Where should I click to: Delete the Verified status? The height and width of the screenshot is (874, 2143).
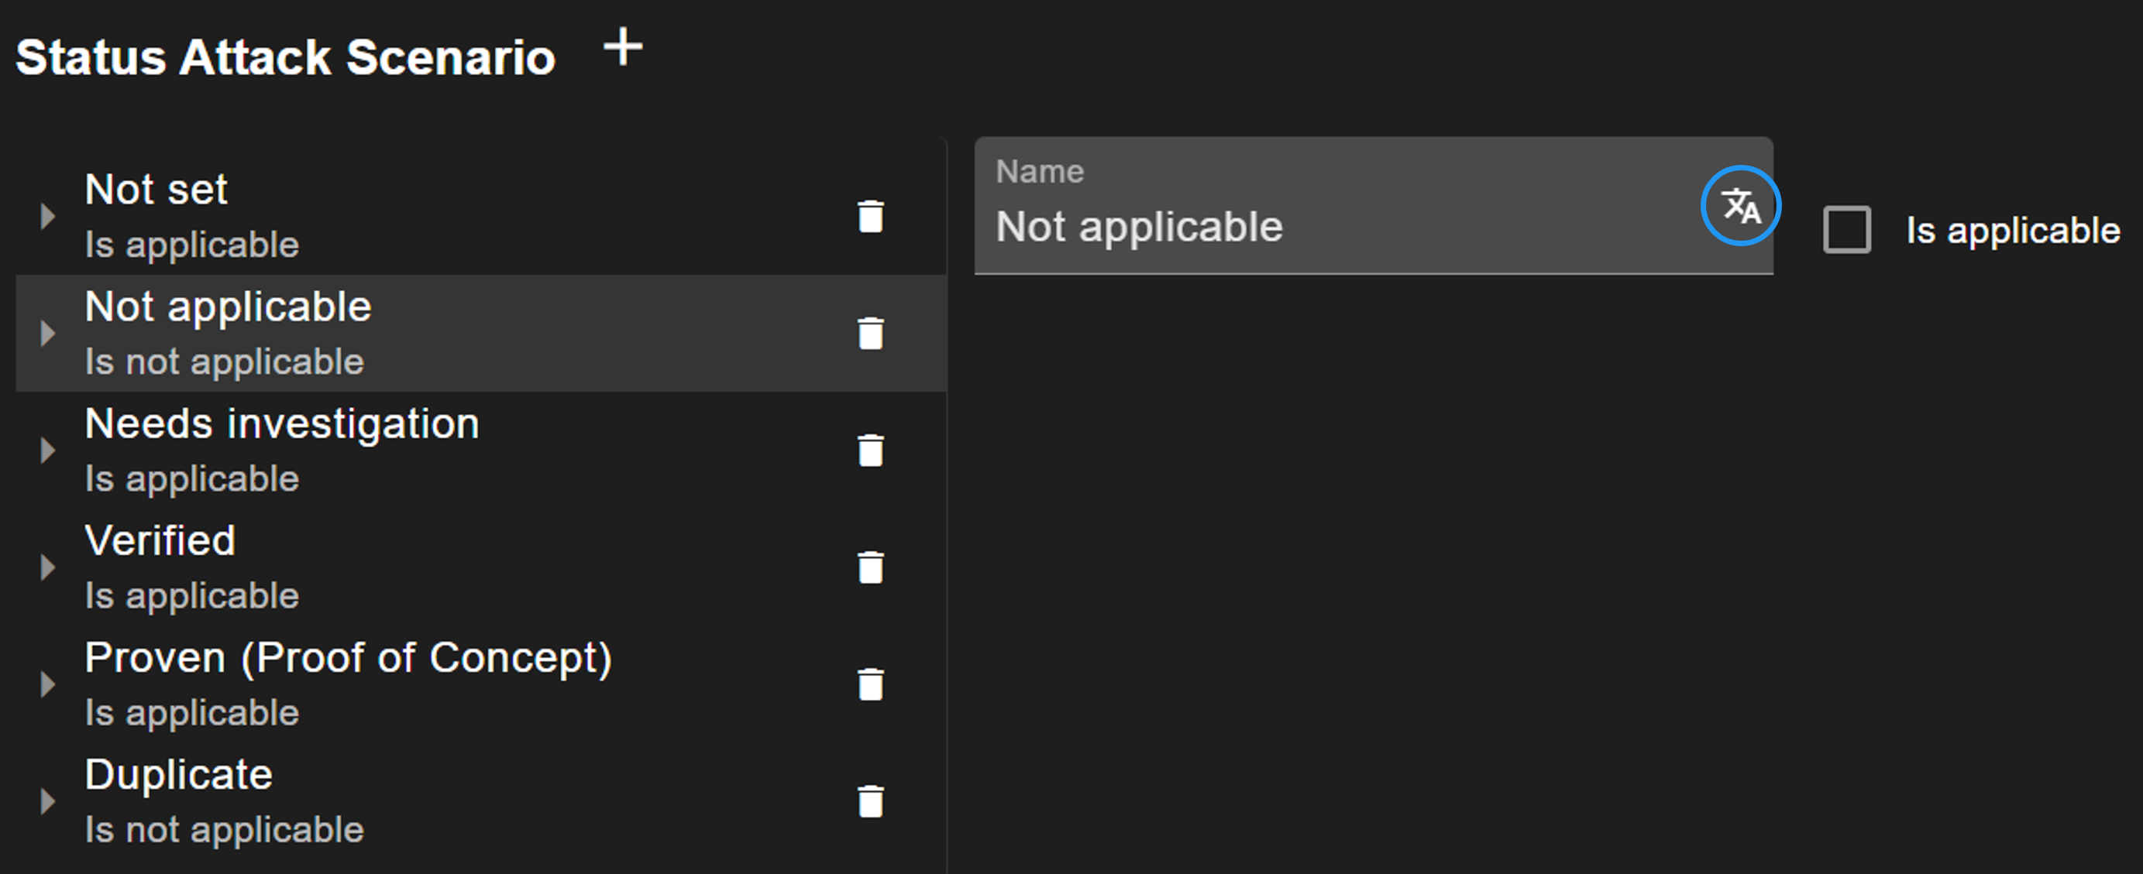(870, 568)
